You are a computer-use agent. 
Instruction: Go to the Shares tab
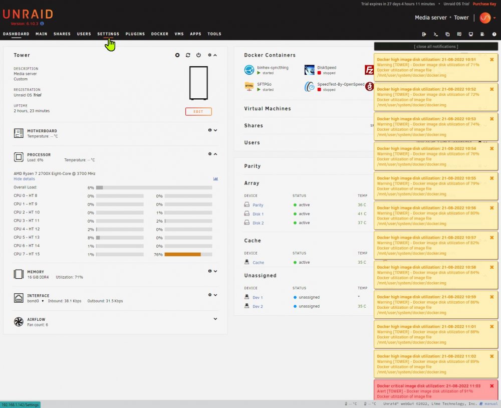click(62, 34)
